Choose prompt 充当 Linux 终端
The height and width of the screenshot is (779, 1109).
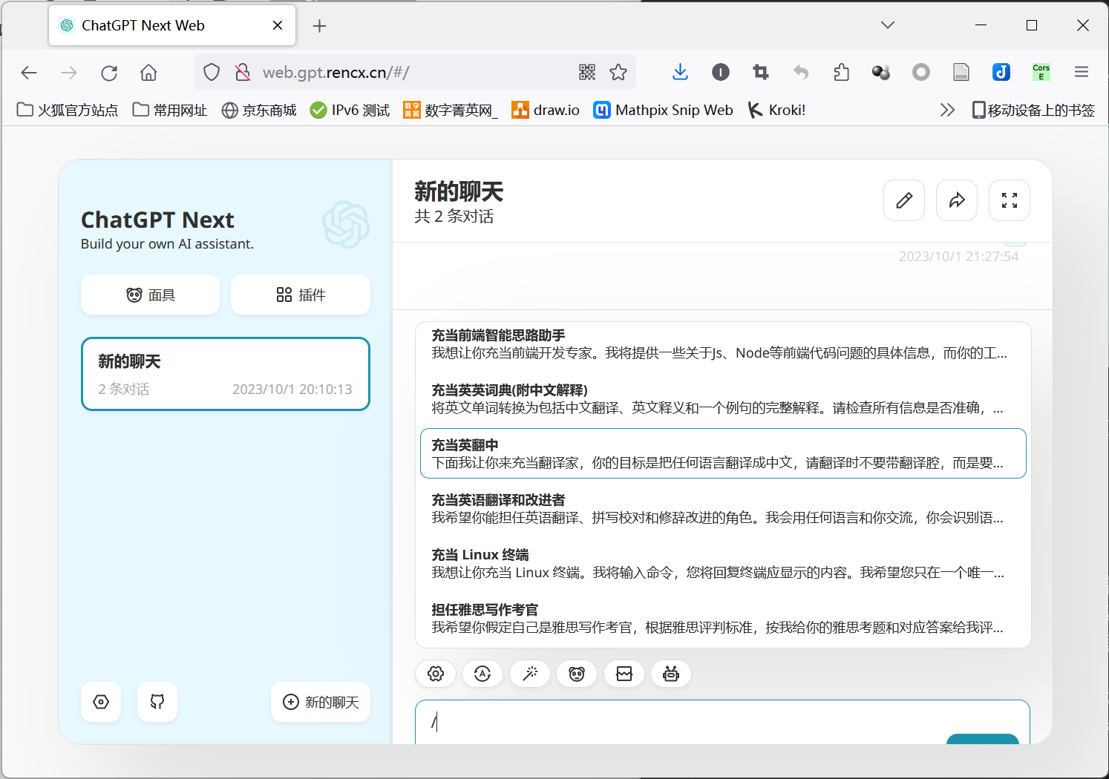(x=723, y=564)
